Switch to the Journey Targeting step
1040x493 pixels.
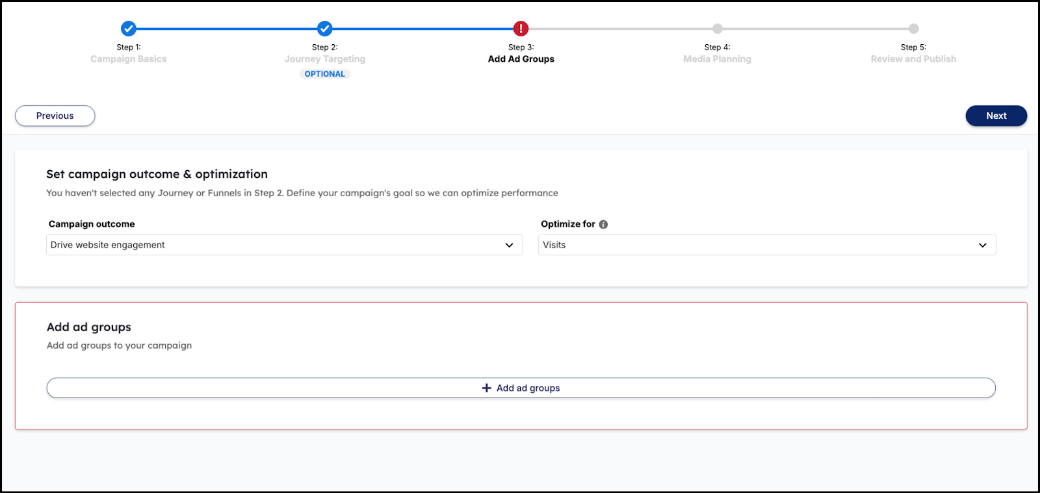[x=325, y=59]
